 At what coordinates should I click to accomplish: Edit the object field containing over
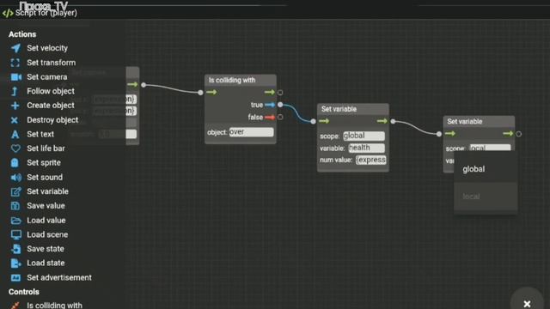(251, 132)
